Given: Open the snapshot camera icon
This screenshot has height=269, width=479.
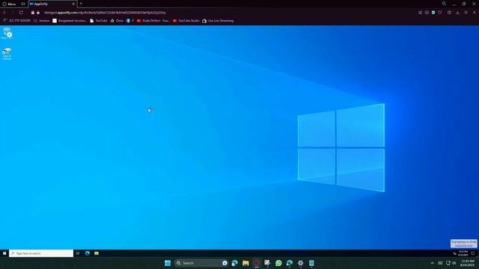Looking at the screenshot, I should point(427,13).
